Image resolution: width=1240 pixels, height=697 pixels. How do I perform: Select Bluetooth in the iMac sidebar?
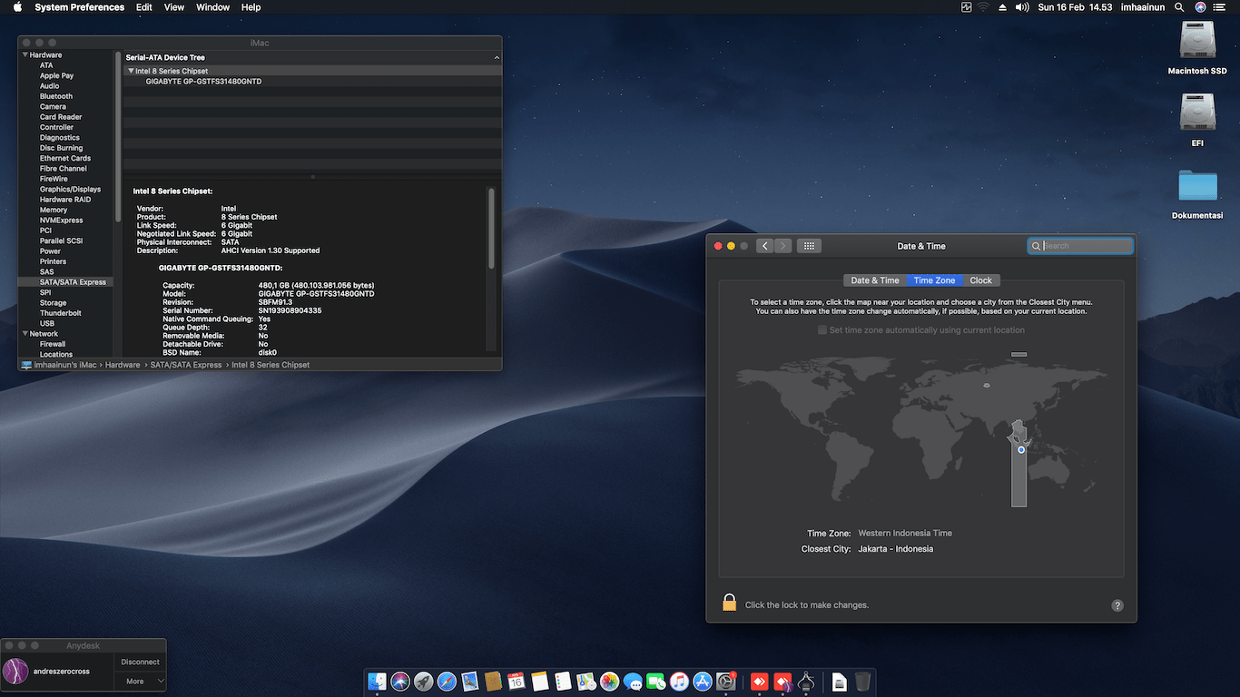pyautogui.click(x=56, y=96)
